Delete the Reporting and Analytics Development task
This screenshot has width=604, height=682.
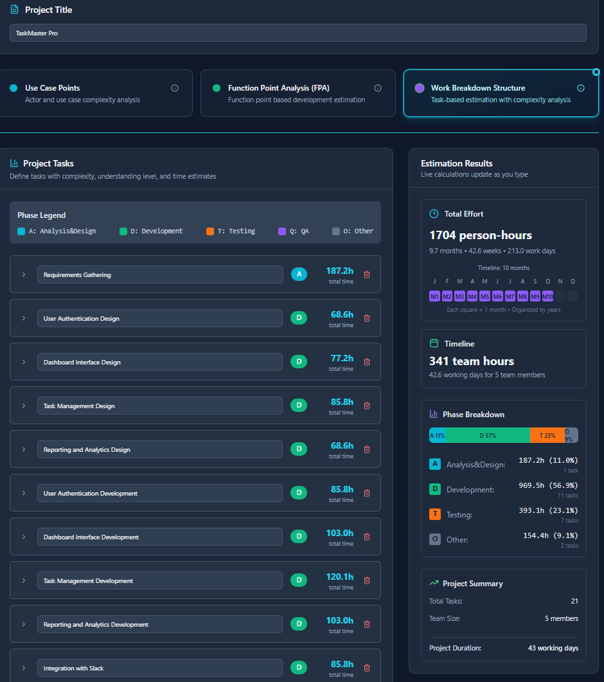pyautogui.click(x=366, y=624)
